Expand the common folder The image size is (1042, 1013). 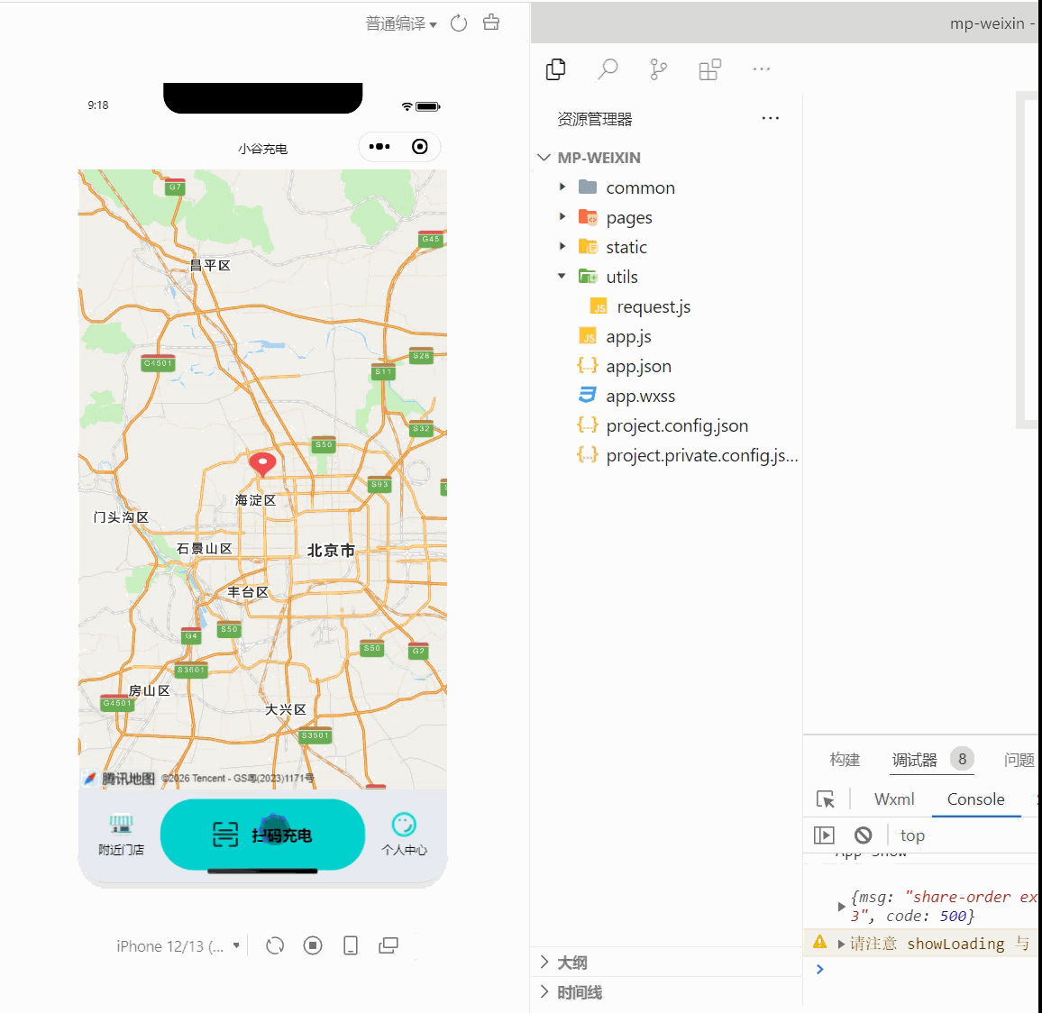(x=562, y=187)
